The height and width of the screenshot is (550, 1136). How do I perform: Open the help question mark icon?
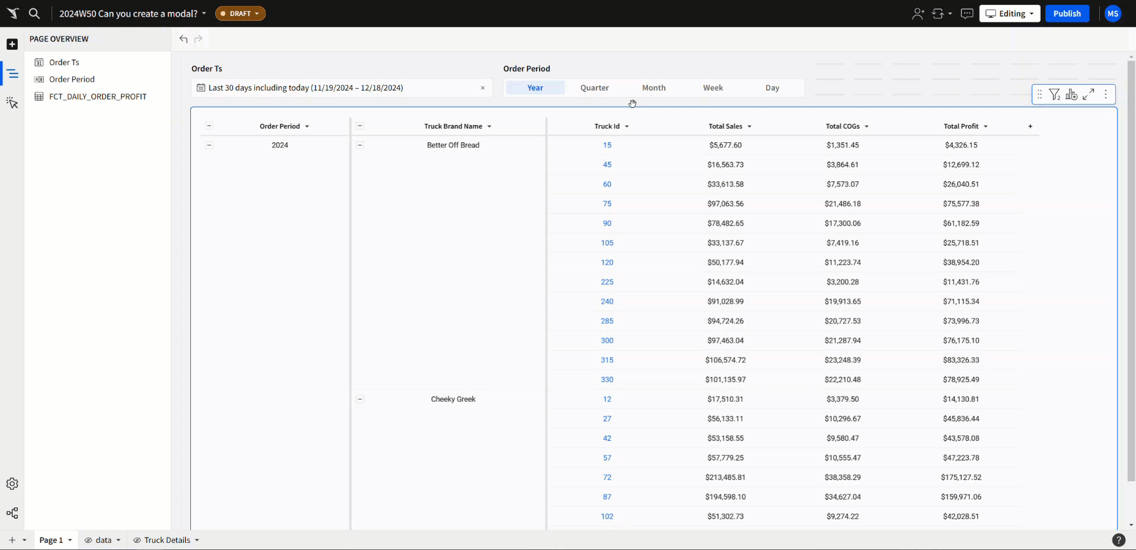tap(1118, 540)
